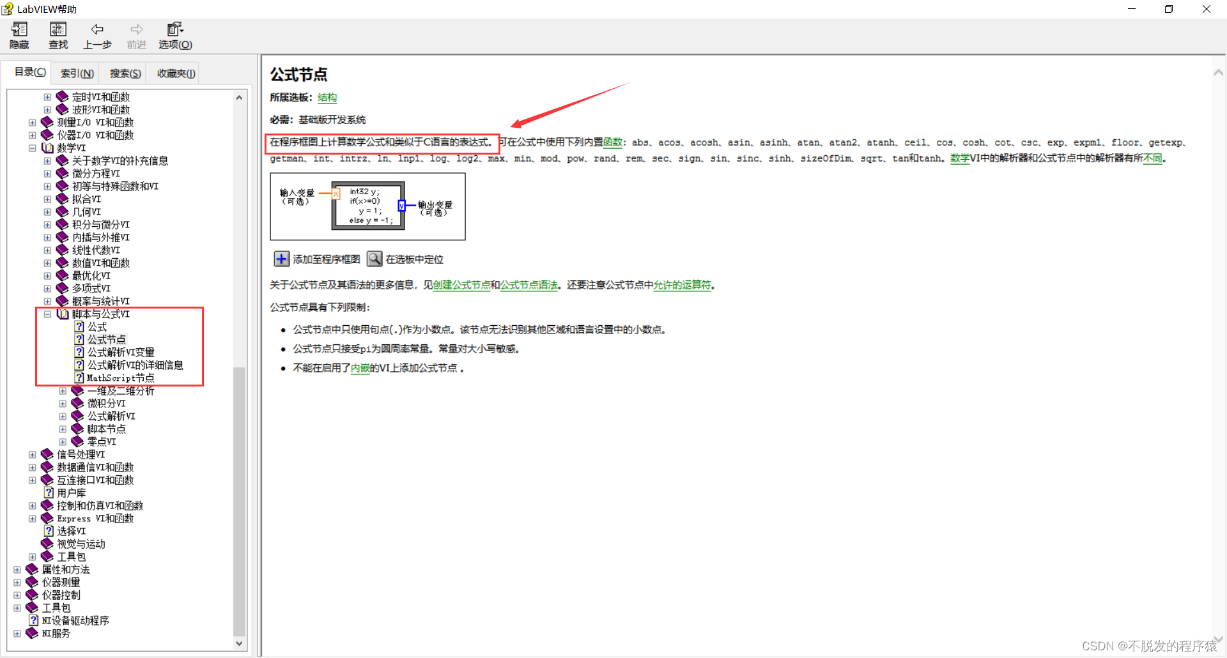The image size is (1227, 658).
Task: Expand the 信号处理VI book node
Action: tap(32, 454)
